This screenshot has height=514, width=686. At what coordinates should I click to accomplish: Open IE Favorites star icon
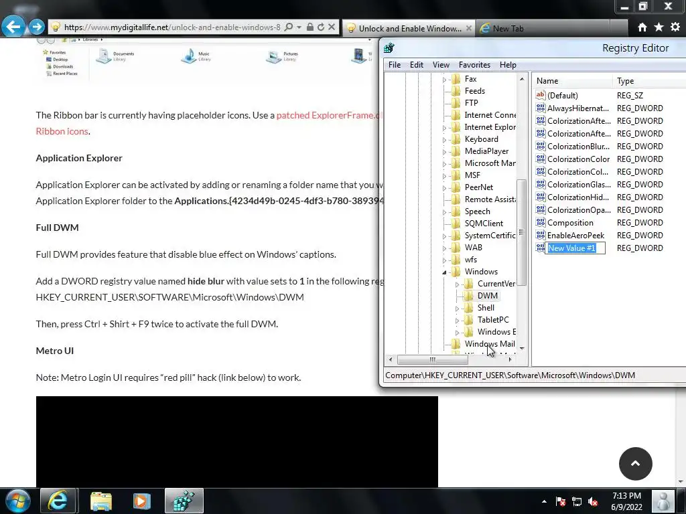(x=659, y=27)
